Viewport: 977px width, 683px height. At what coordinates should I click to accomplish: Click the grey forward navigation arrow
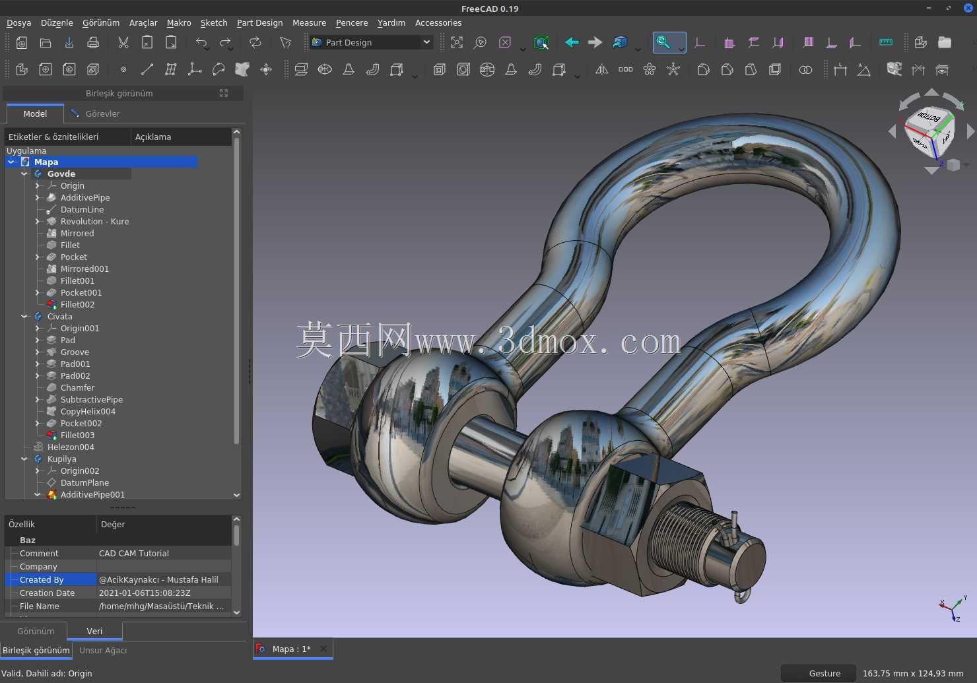[x=595, y=43]
